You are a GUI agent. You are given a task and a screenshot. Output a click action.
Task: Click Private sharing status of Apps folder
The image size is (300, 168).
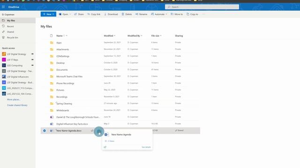tap(178, 42)
